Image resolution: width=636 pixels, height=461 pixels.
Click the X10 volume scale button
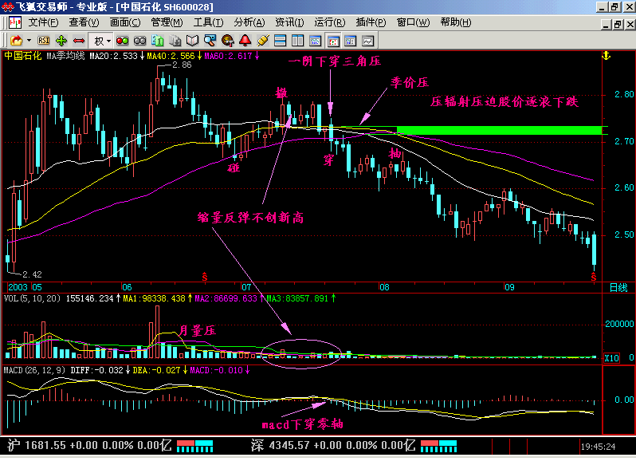tap(612, 358)
